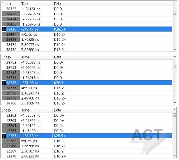Click the top panel scrollbar thumb
Screen dimensions: 179x160
(x=175, y=13)
